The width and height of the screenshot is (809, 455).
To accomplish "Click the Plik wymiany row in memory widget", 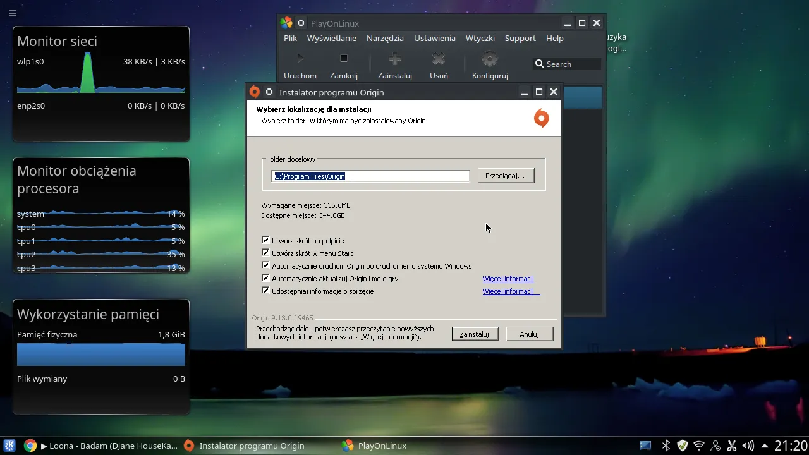I will tap(101, 379).
